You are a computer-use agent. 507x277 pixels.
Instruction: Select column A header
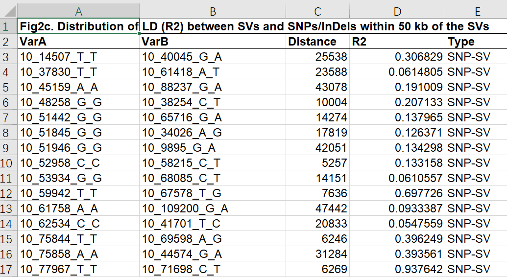click(78, 11)
